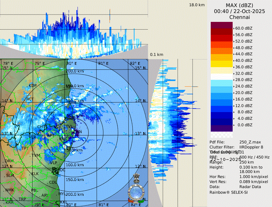Select the KDP station label on map
Image resolution: width=272 pixels, height=207 pixels.
[x=33, y=85]
